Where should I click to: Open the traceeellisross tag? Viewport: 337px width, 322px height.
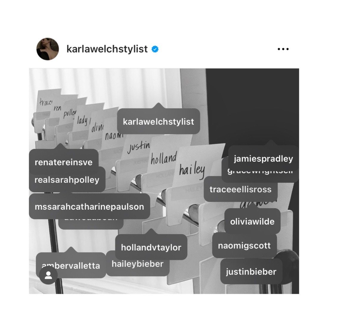[x=240, y=189]
